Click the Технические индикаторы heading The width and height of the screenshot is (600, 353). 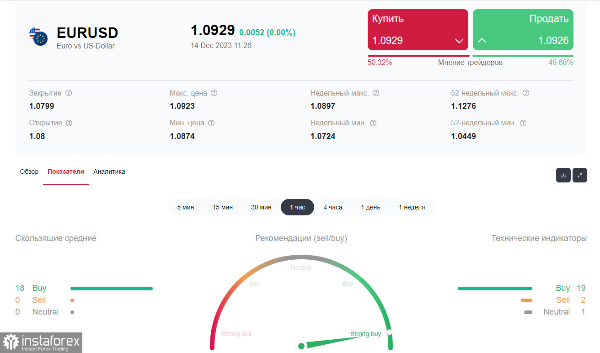point(539,238)
